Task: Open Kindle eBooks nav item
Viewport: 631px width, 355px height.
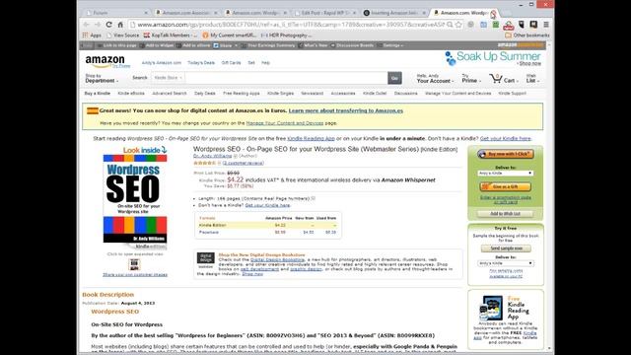Action: pos(131,94)
